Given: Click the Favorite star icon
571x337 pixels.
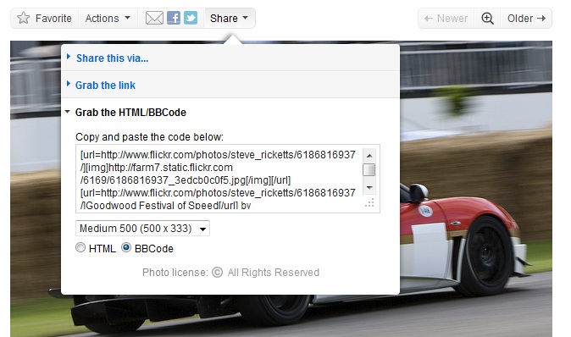Looking at the screenshot, I should pyautogui.click(x=24, y=18).
